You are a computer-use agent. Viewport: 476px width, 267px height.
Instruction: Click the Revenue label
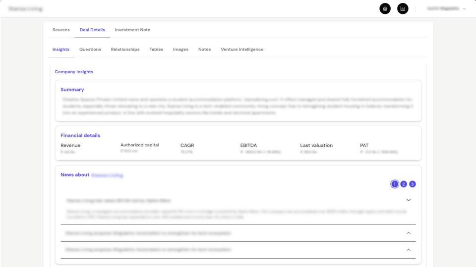tap(70, 145)
